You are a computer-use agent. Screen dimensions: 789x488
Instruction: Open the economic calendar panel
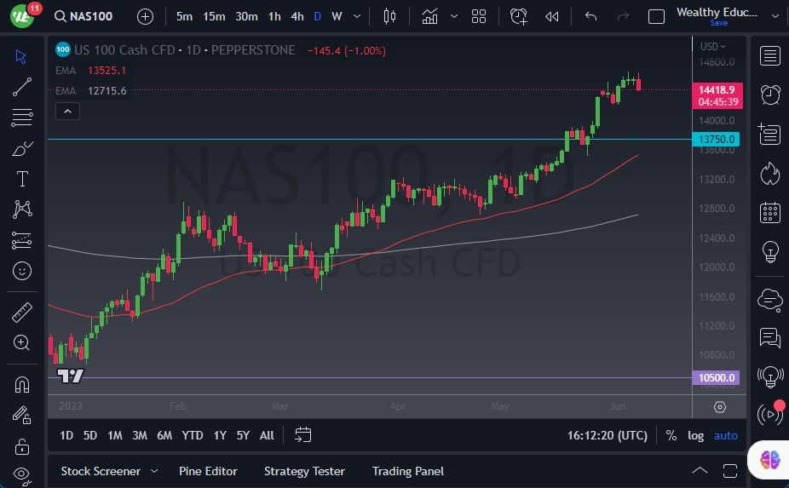pyautogui.click(x=770, y=212)
